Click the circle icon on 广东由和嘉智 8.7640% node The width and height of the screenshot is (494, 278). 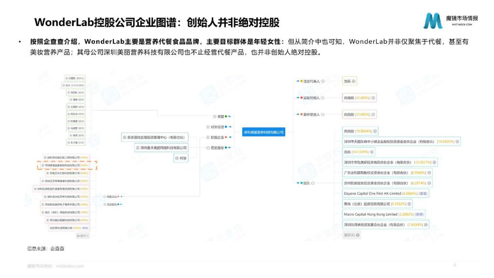click(429, 173)
